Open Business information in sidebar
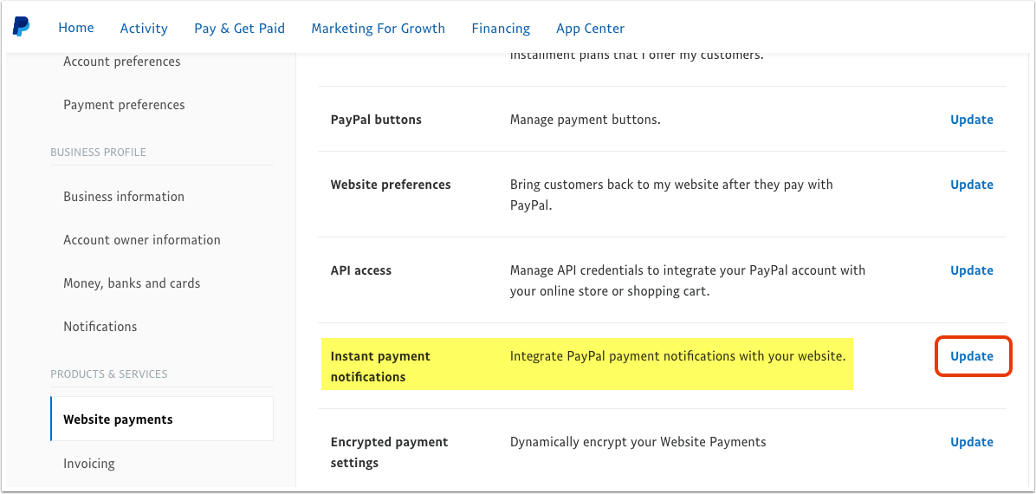Screen dimensions: 1036x494 pos(124,197)
